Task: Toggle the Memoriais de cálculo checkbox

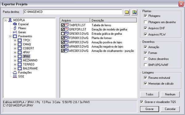Action: 146,83
